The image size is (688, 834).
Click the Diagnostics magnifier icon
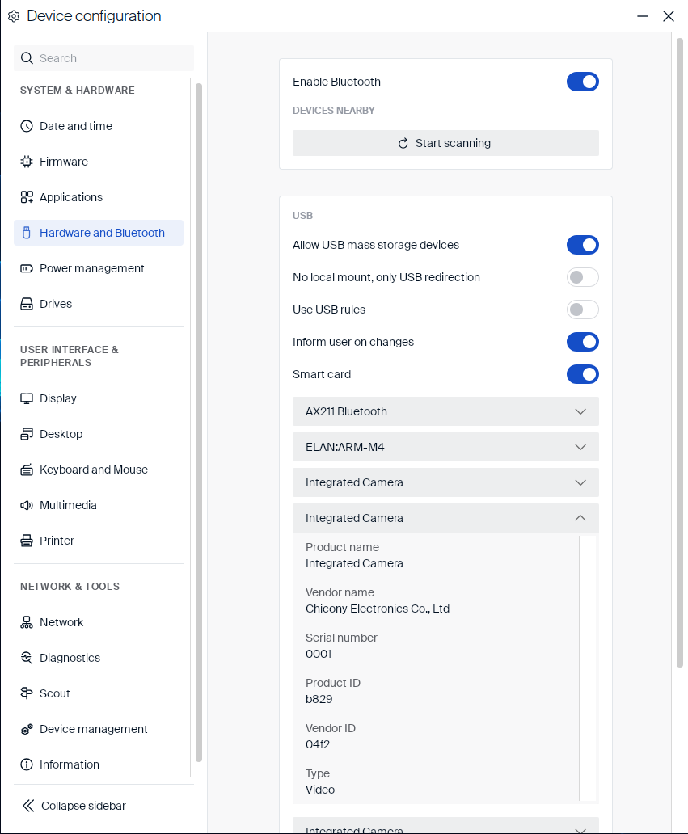click(27, 658)
